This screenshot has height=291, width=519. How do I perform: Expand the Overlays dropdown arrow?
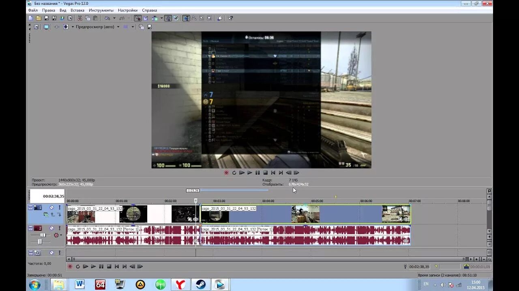[133, 27]
